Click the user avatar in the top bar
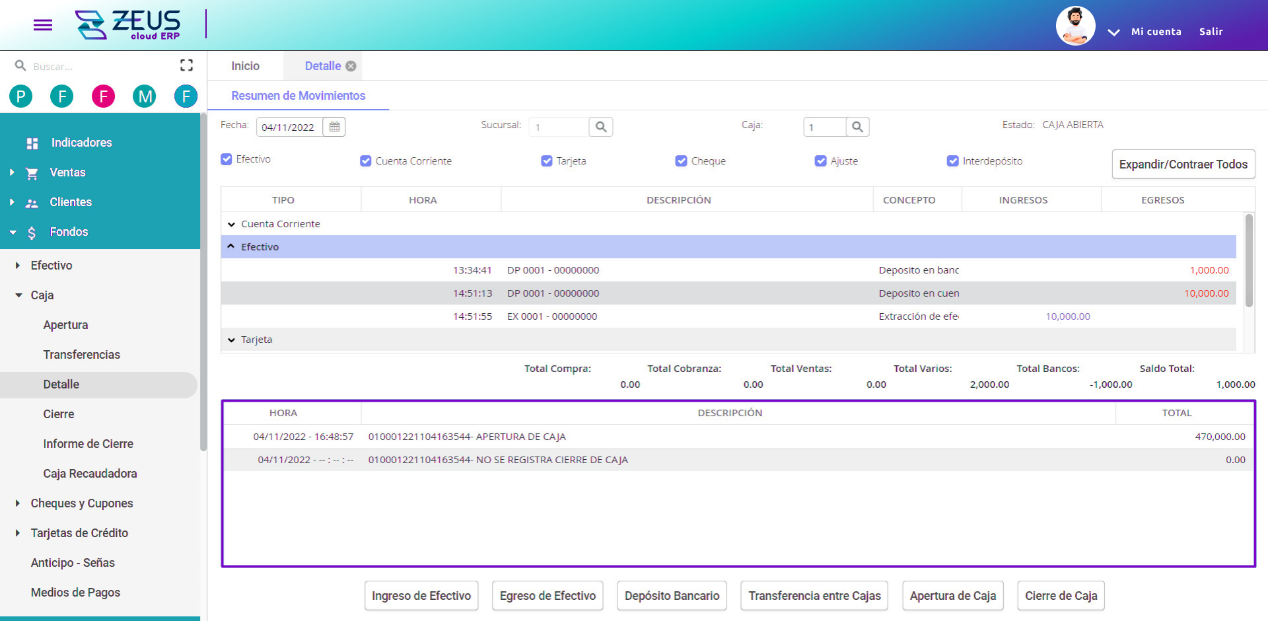This screenshot has height=623, width=1268. [x=1075, y=26]
